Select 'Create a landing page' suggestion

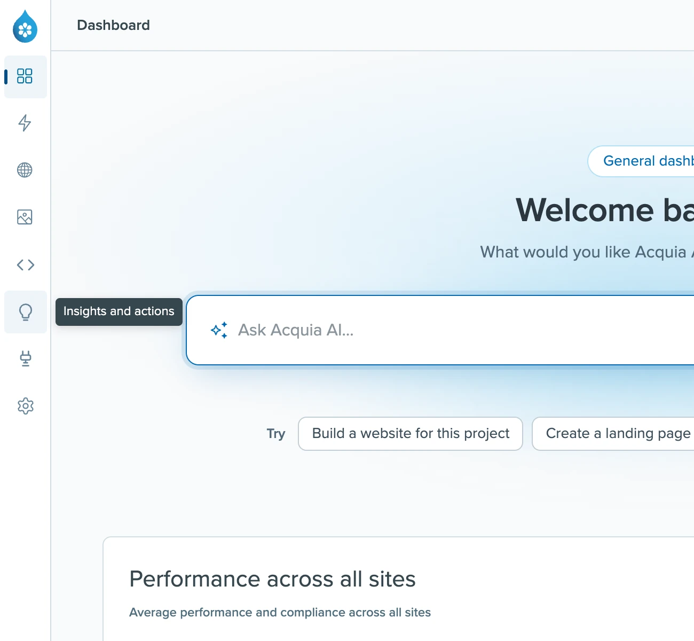(x=613, y=434)
